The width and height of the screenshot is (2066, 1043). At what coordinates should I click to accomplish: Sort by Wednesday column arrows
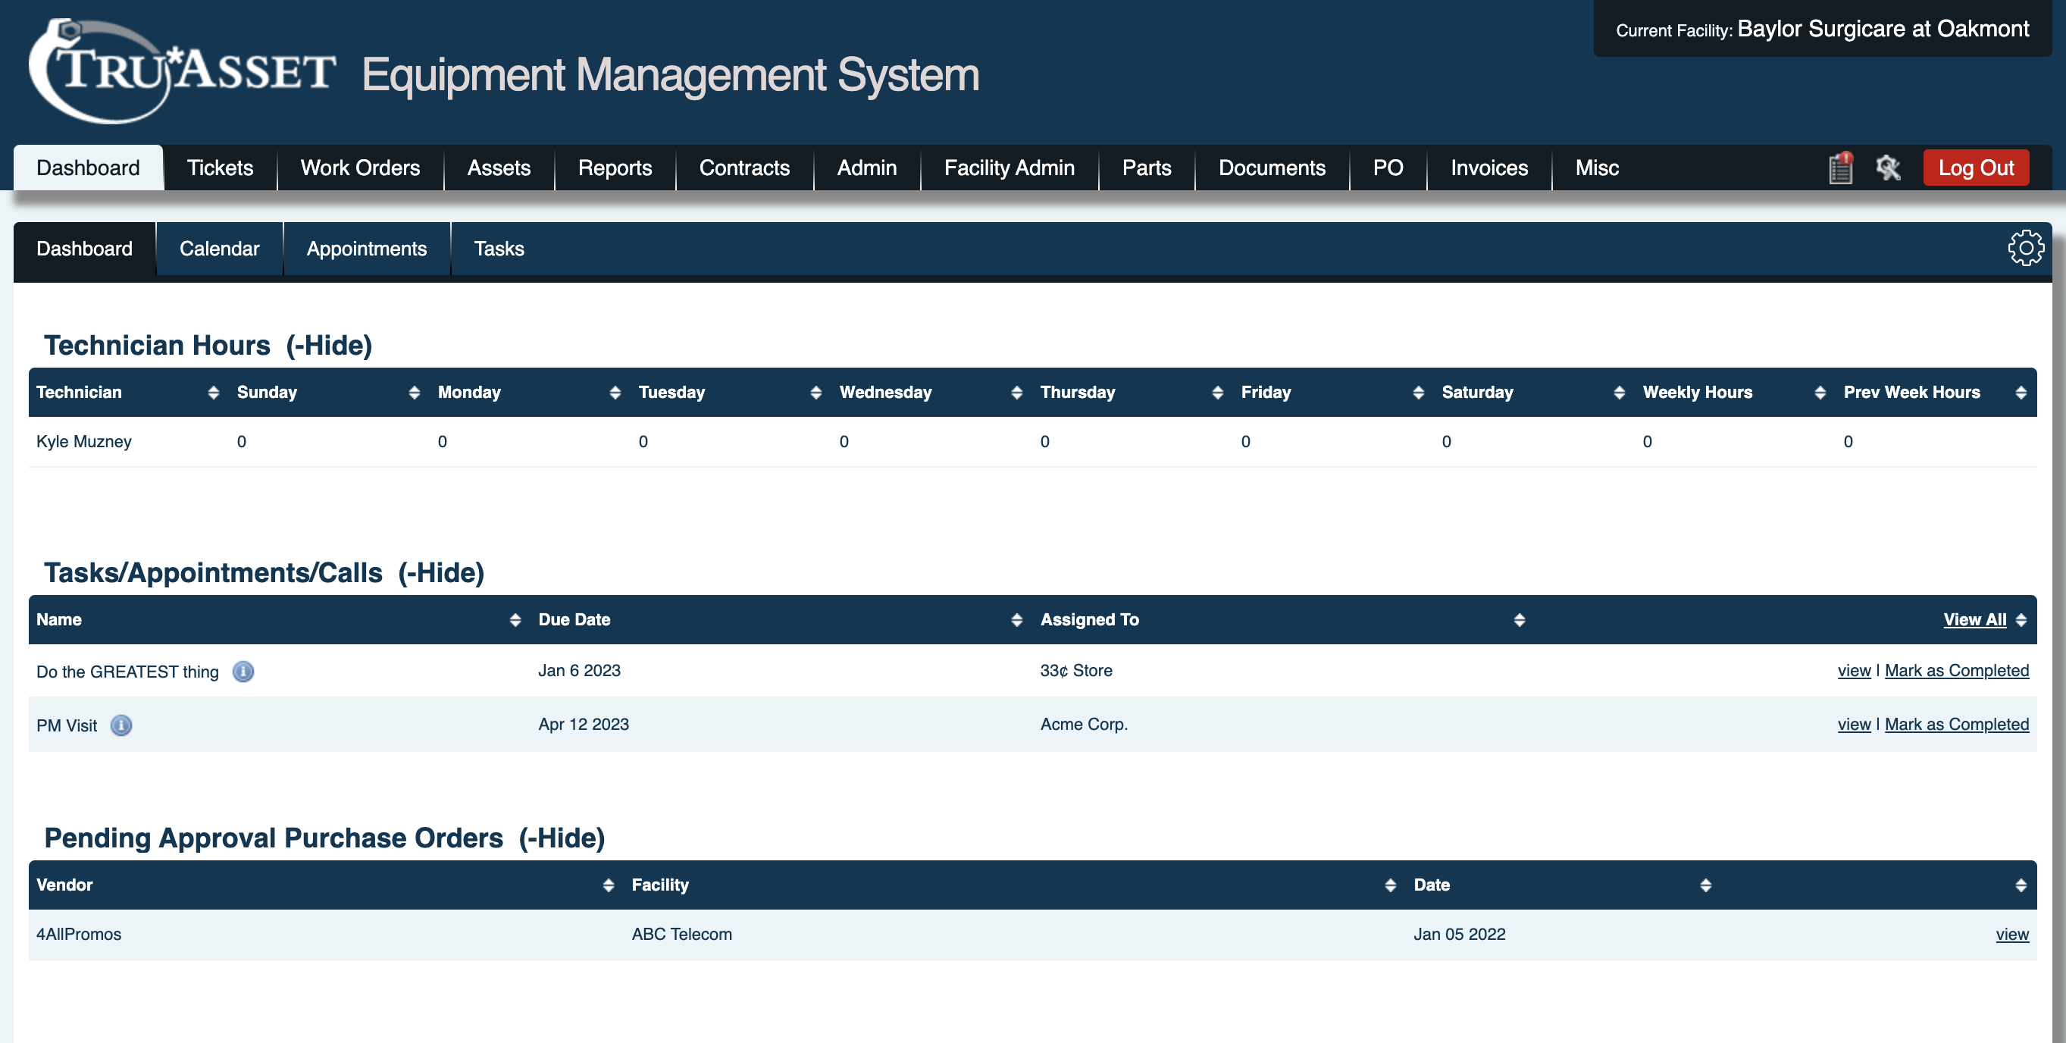[x=1017, y=393]
